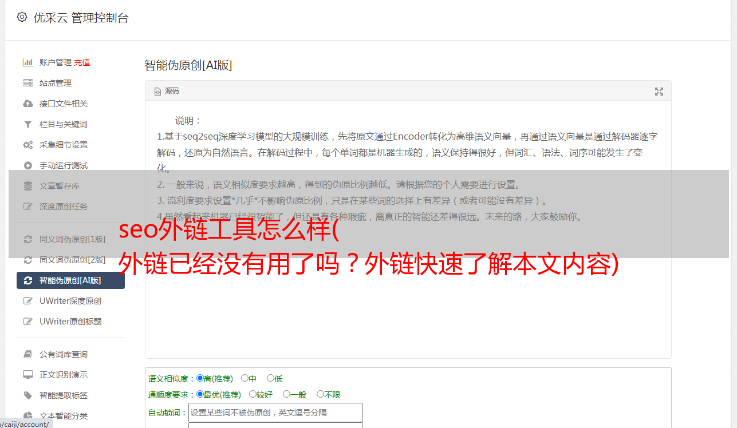Click the 栏目与关键词 filter funnel icon

[x=27, y=124]
